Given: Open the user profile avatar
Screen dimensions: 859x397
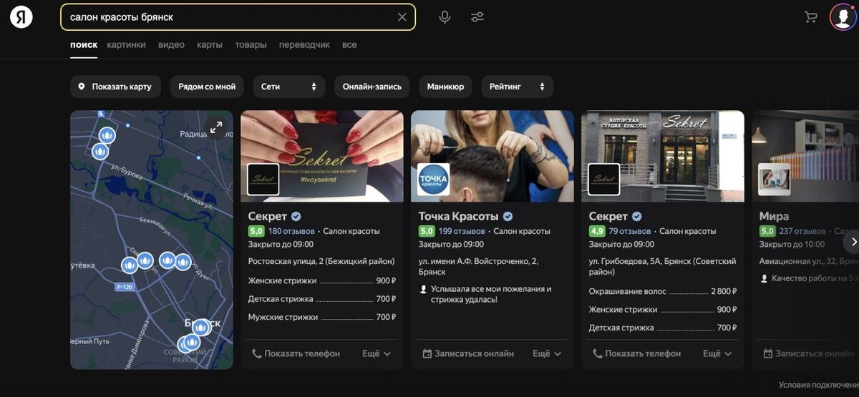Looking at the screenshot, I should click(x=842, y=17).
